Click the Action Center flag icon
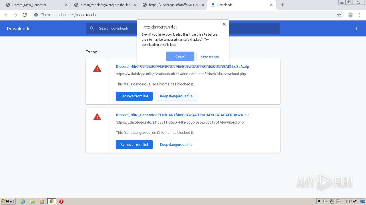The width and height of the screenshot is (366, 205). (x=339, y=201)
